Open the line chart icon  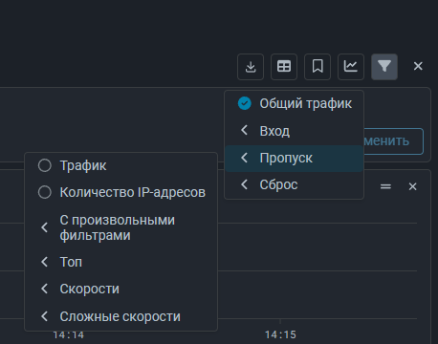[351, 67]
